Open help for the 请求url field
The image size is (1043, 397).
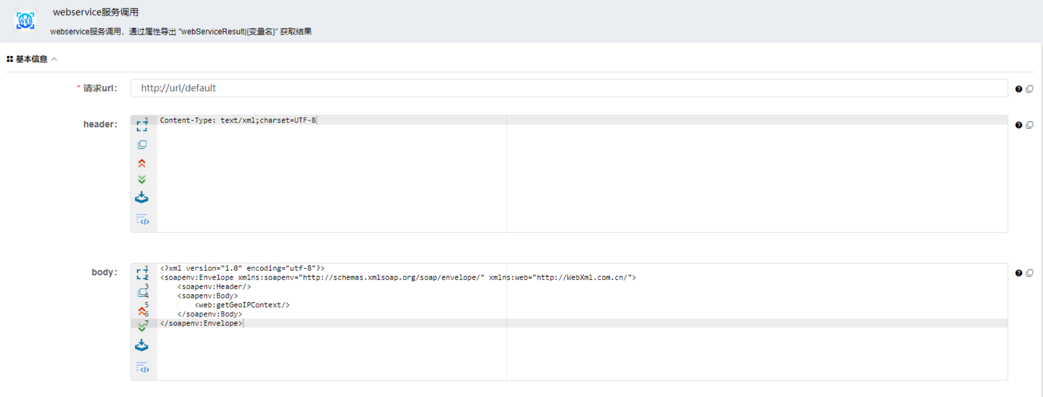[x=1018, y=89]
